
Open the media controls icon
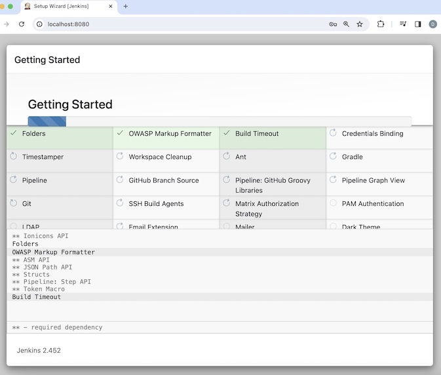[403, 24]
